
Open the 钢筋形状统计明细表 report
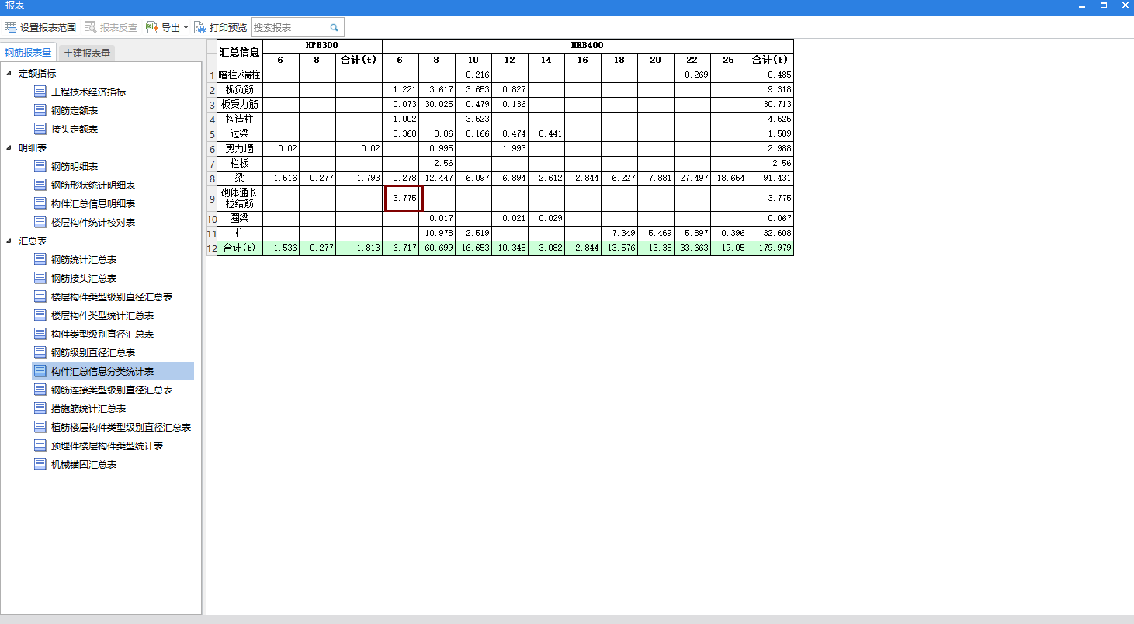[x=93, y=185]
